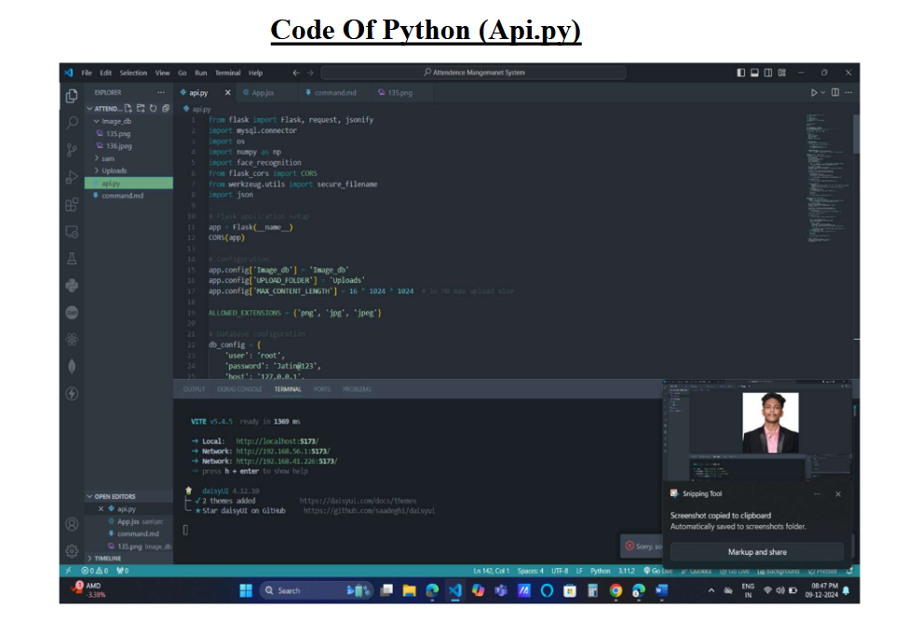Screen dimensions: 907x634
Task: Click the Python icon in activity bar
Action: 72,286
